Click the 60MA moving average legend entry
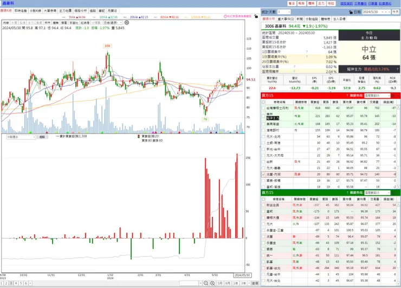Image resolution: width=401 pixels, height=288 pixels. pos(170,17)
